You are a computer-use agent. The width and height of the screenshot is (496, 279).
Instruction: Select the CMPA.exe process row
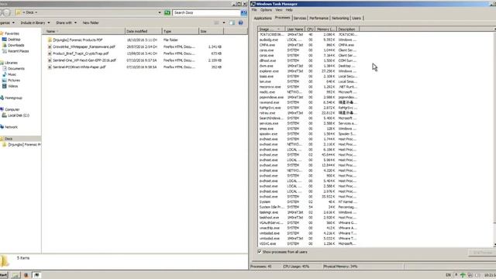tap(308, 45)
